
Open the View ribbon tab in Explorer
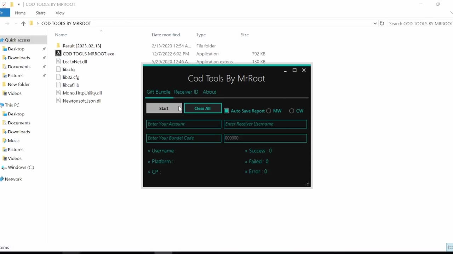click(60, 13)
